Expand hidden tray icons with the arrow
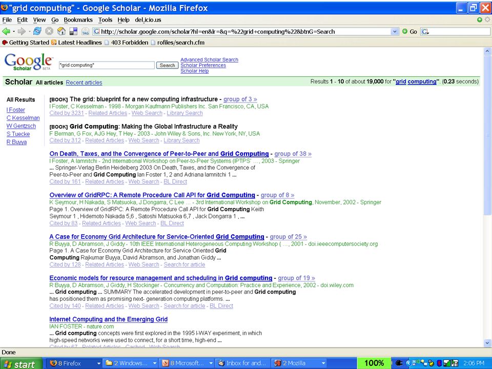 408,363
